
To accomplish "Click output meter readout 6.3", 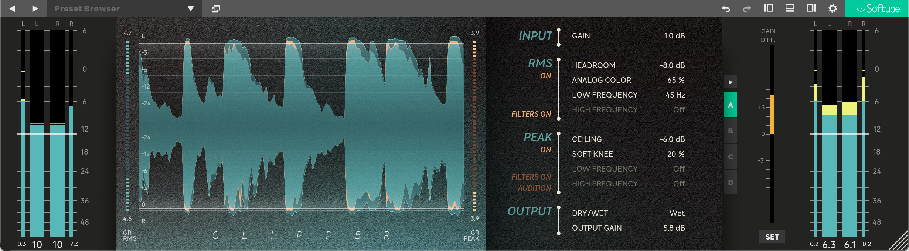I will pyautogui.click(x=829, y=245).
